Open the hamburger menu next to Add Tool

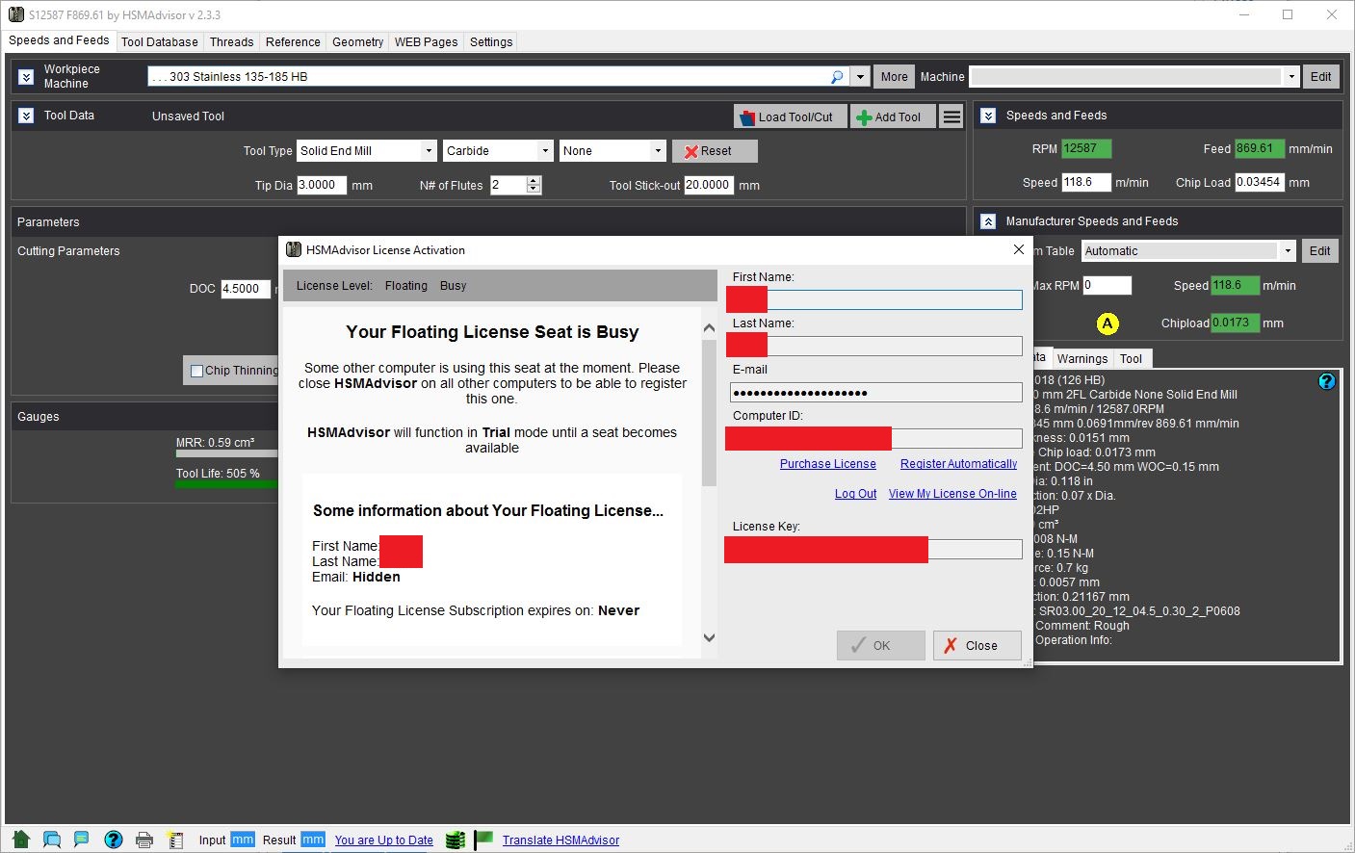(951, 116)
